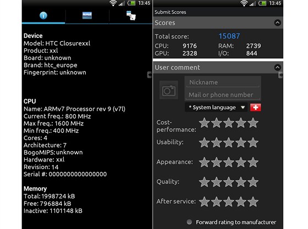Viewport: 308px width, 229px height.
Task: Select the Brand: htc_europe line
Action: [51, 65]
